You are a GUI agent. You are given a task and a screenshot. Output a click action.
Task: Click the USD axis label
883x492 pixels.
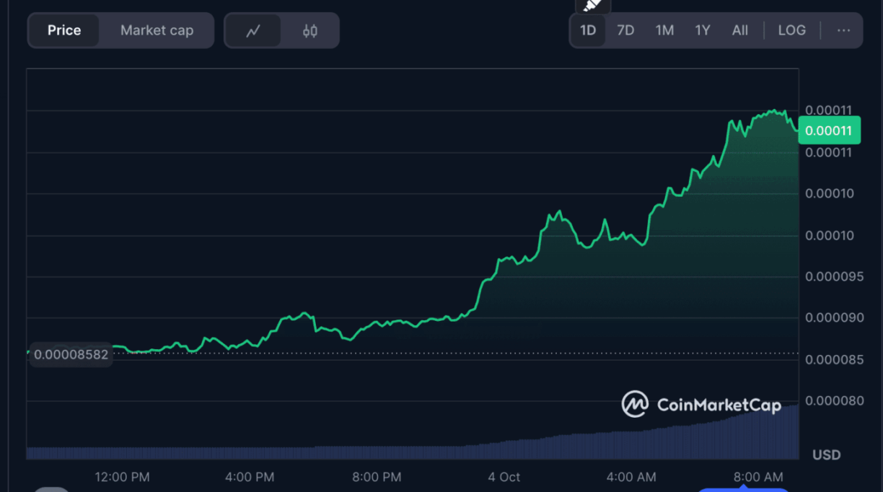coord(825,454)
